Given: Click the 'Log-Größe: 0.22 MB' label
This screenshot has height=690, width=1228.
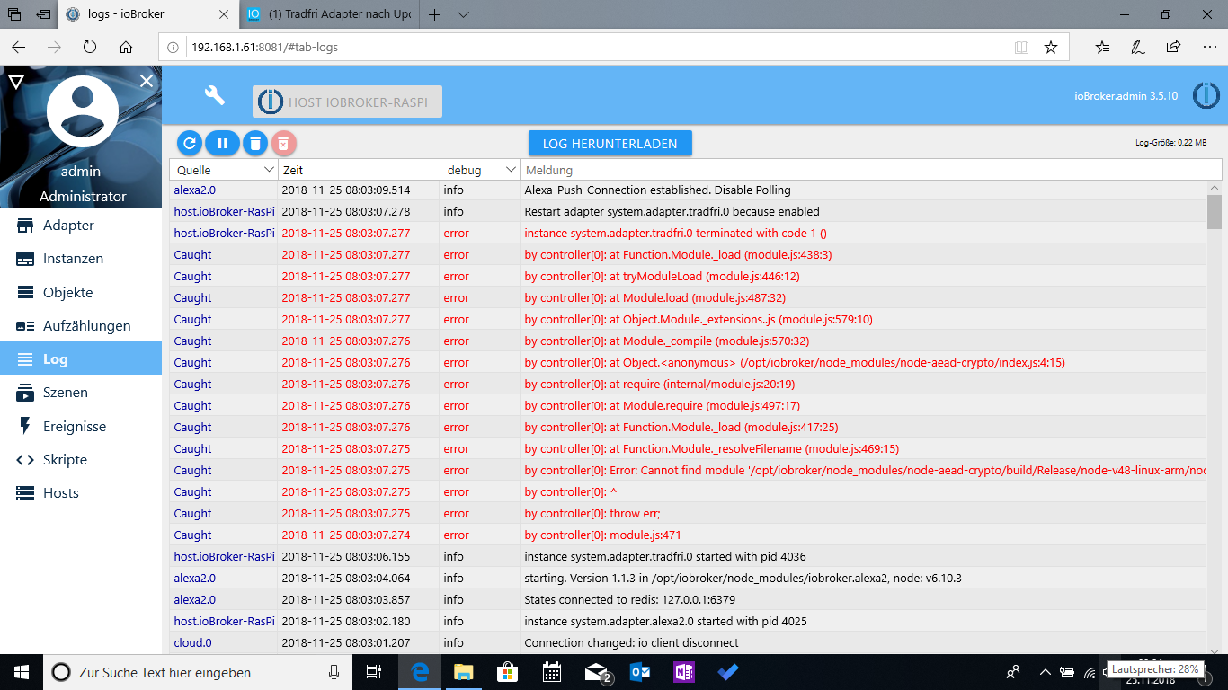Looking at the screenshot, I should point(1171,143).
